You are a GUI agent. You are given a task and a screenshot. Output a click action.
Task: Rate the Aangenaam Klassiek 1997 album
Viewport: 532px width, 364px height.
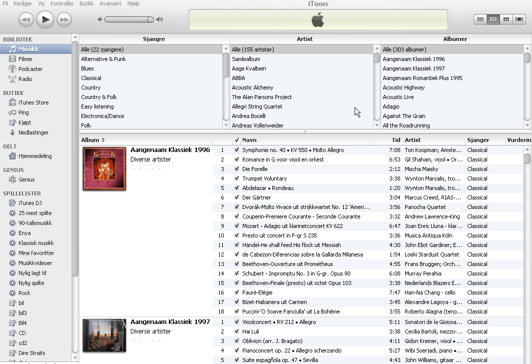(x=146, y=340)
